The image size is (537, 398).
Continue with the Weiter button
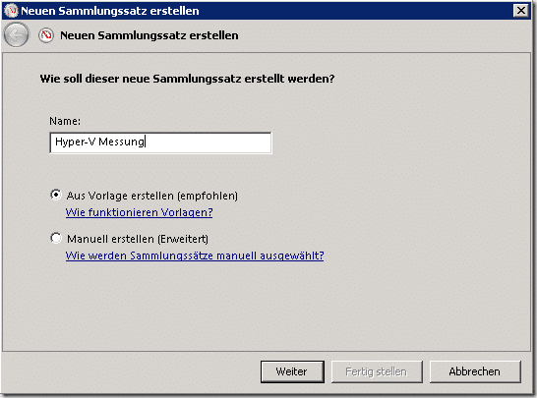tap(292, 371)
